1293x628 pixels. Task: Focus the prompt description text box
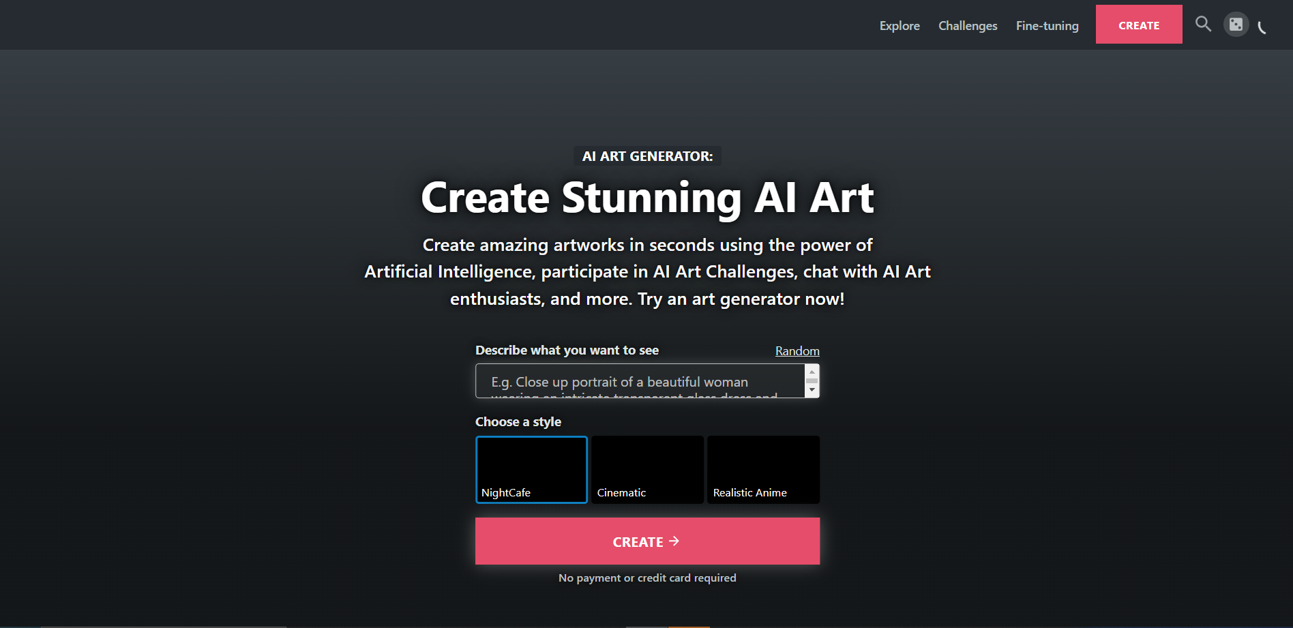[640, 381]
